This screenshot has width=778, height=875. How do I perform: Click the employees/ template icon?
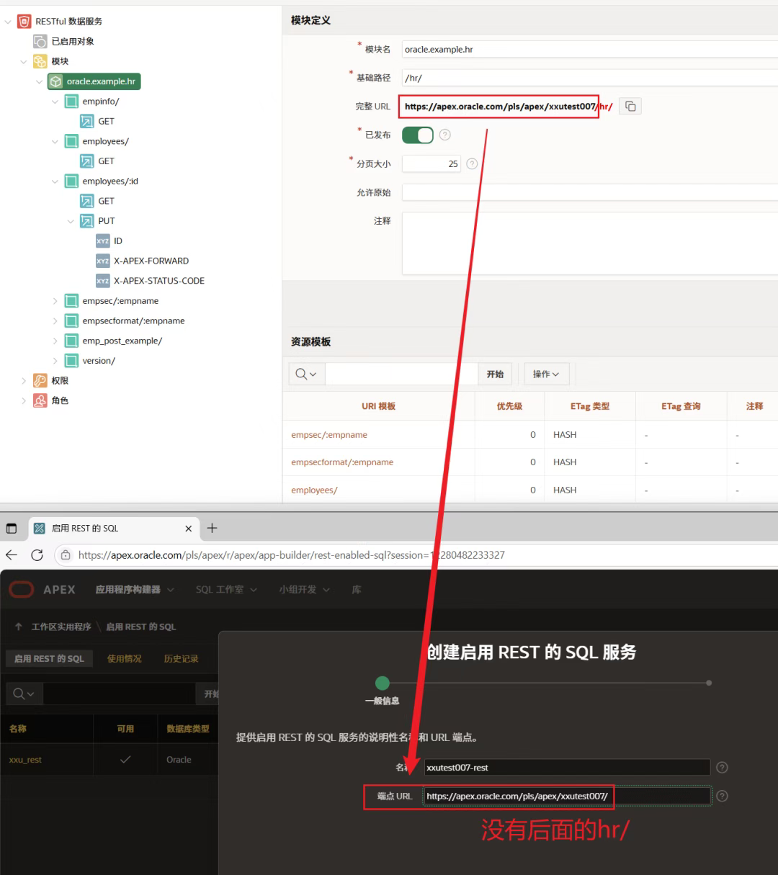pyautogui.click(x=71, y=142)
